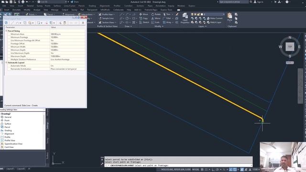Click the collapse chevron in Parcel Layout Tools toolbar
The image size is (306, 172).
[83, 23]
